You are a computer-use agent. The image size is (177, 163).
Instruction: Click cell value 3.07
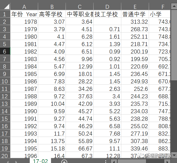pyautogui.click(x=52, y=21)
